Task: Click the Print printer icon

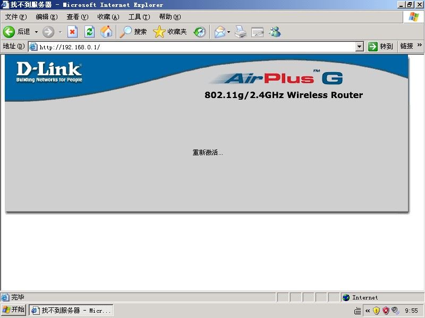Action: [x=241, y=32]
